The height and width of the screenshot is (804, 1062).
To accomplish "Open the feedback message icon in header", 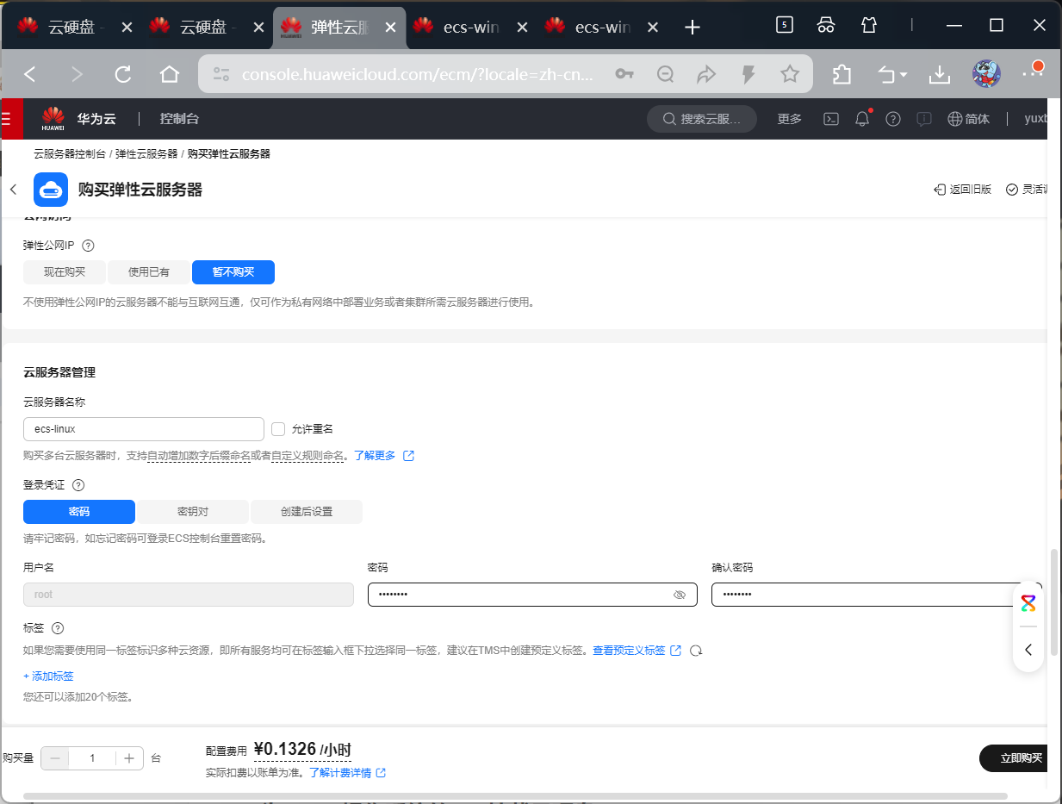I will pos(924,119).
